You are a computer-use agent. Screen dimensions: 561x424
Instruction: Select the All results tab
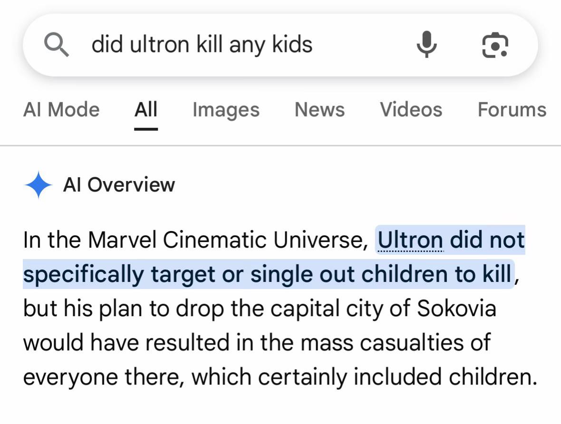[146, 109]
